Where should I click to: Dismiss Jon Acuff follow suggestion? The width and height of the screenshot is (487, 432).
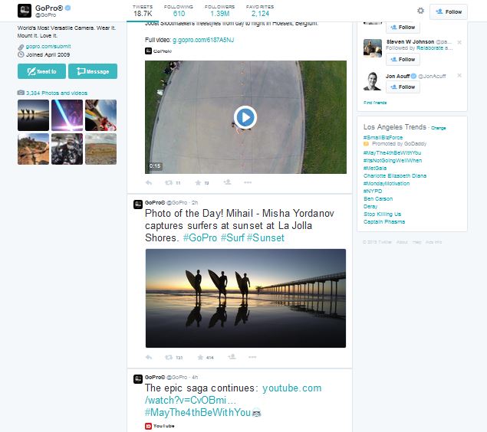pos(459,75)
